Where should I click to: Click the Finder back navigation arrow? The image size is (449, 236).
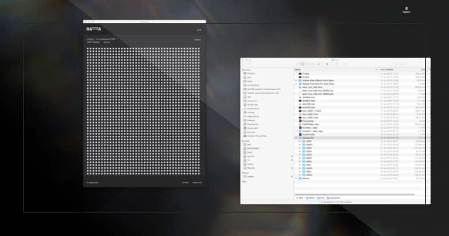(244, 64)
